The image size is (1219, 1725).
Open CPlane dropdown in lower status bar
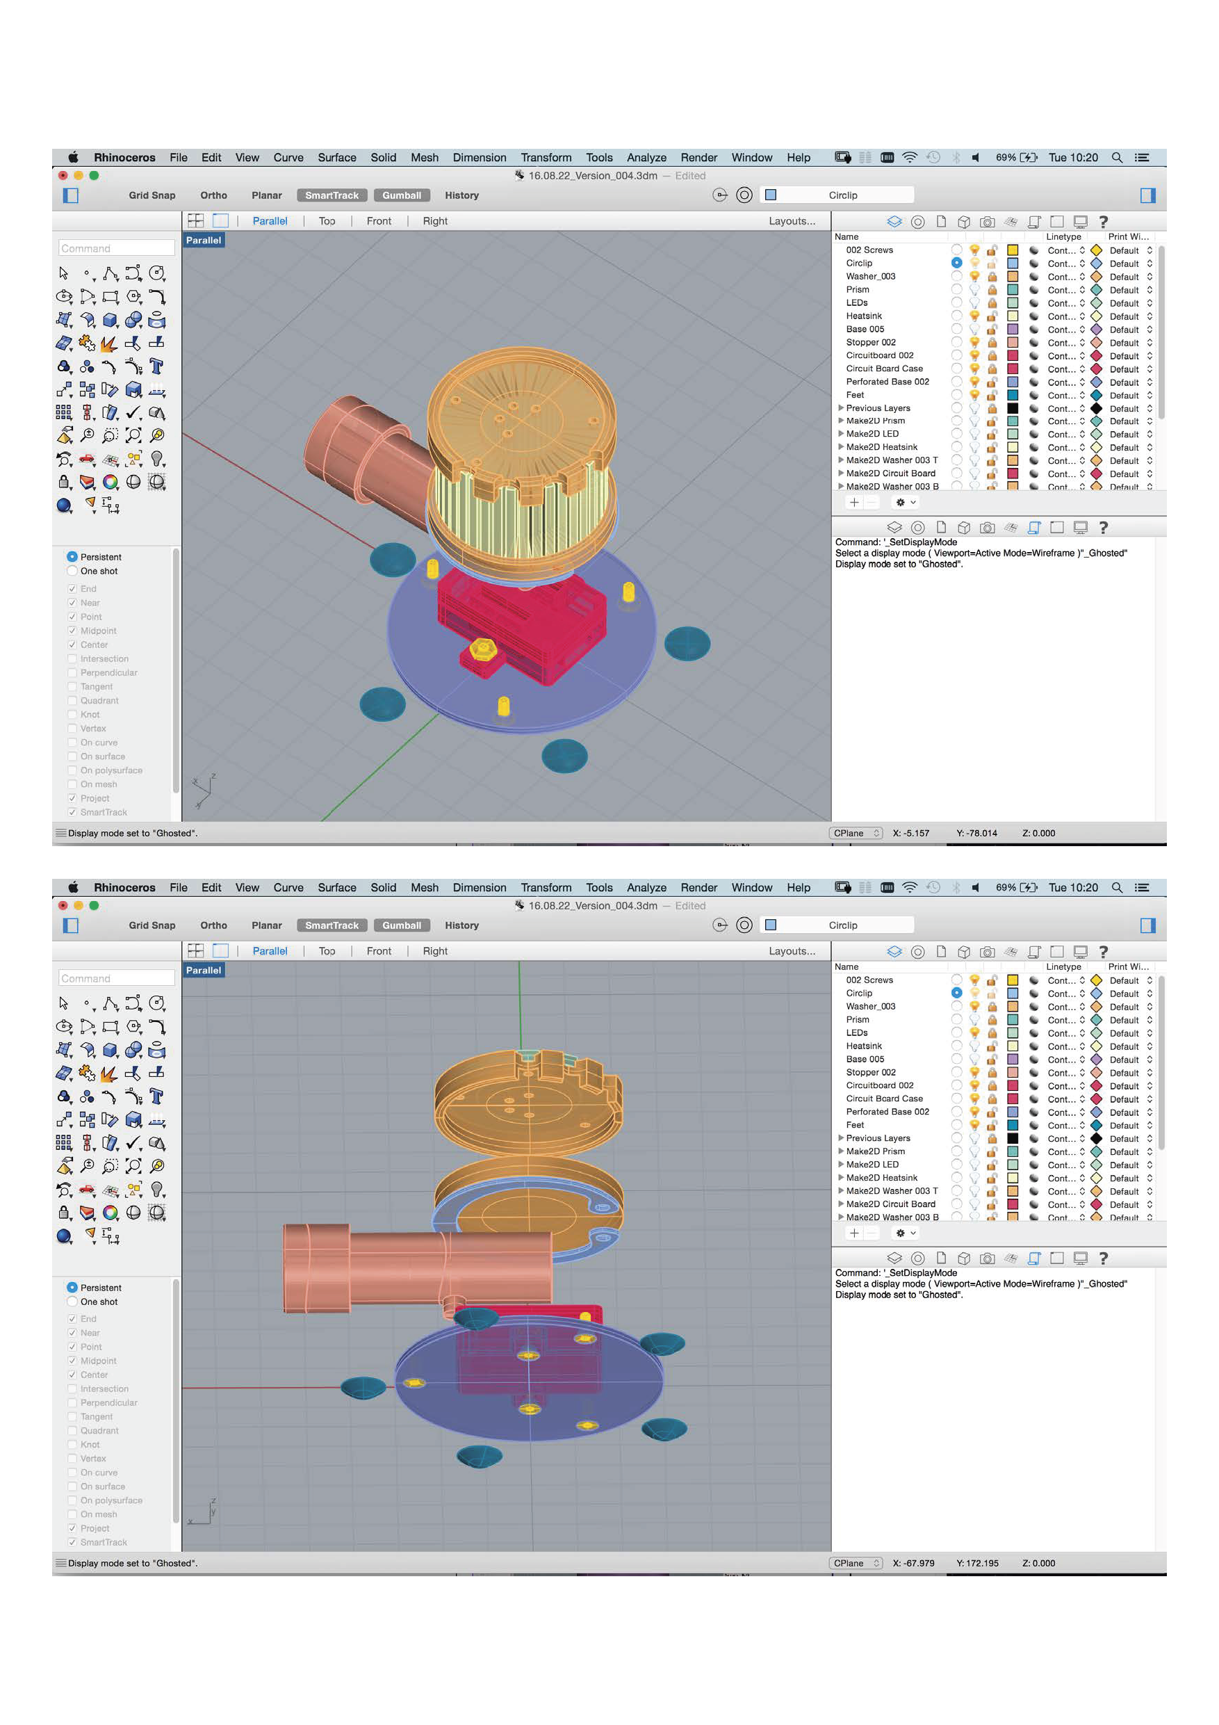pos(856,1564)
